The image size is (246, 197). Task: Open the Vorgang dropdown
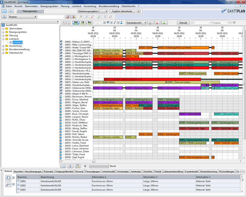tap(220, 23)
